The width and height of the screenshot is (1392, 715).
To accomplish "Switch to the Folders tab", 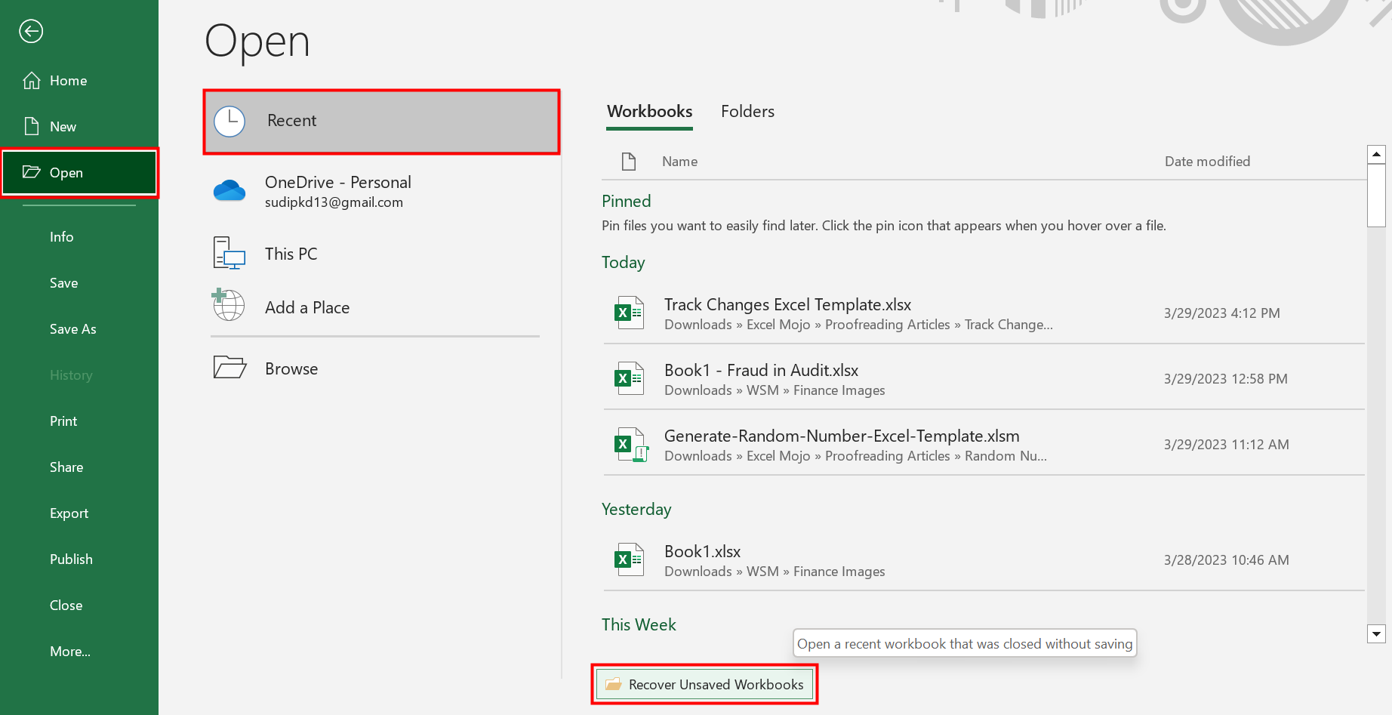I will [x=747, y=112].
